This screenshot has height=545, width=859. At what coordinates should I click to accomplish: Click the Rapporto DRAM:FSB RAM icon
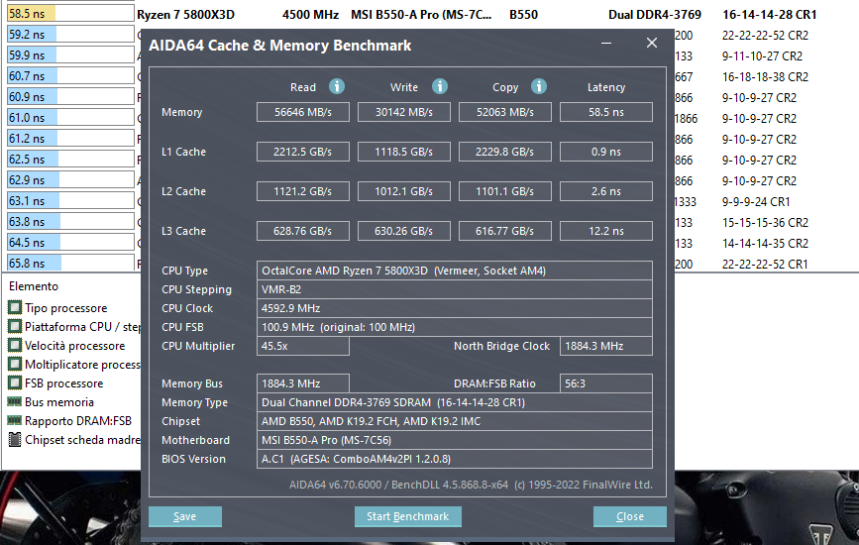15,420
